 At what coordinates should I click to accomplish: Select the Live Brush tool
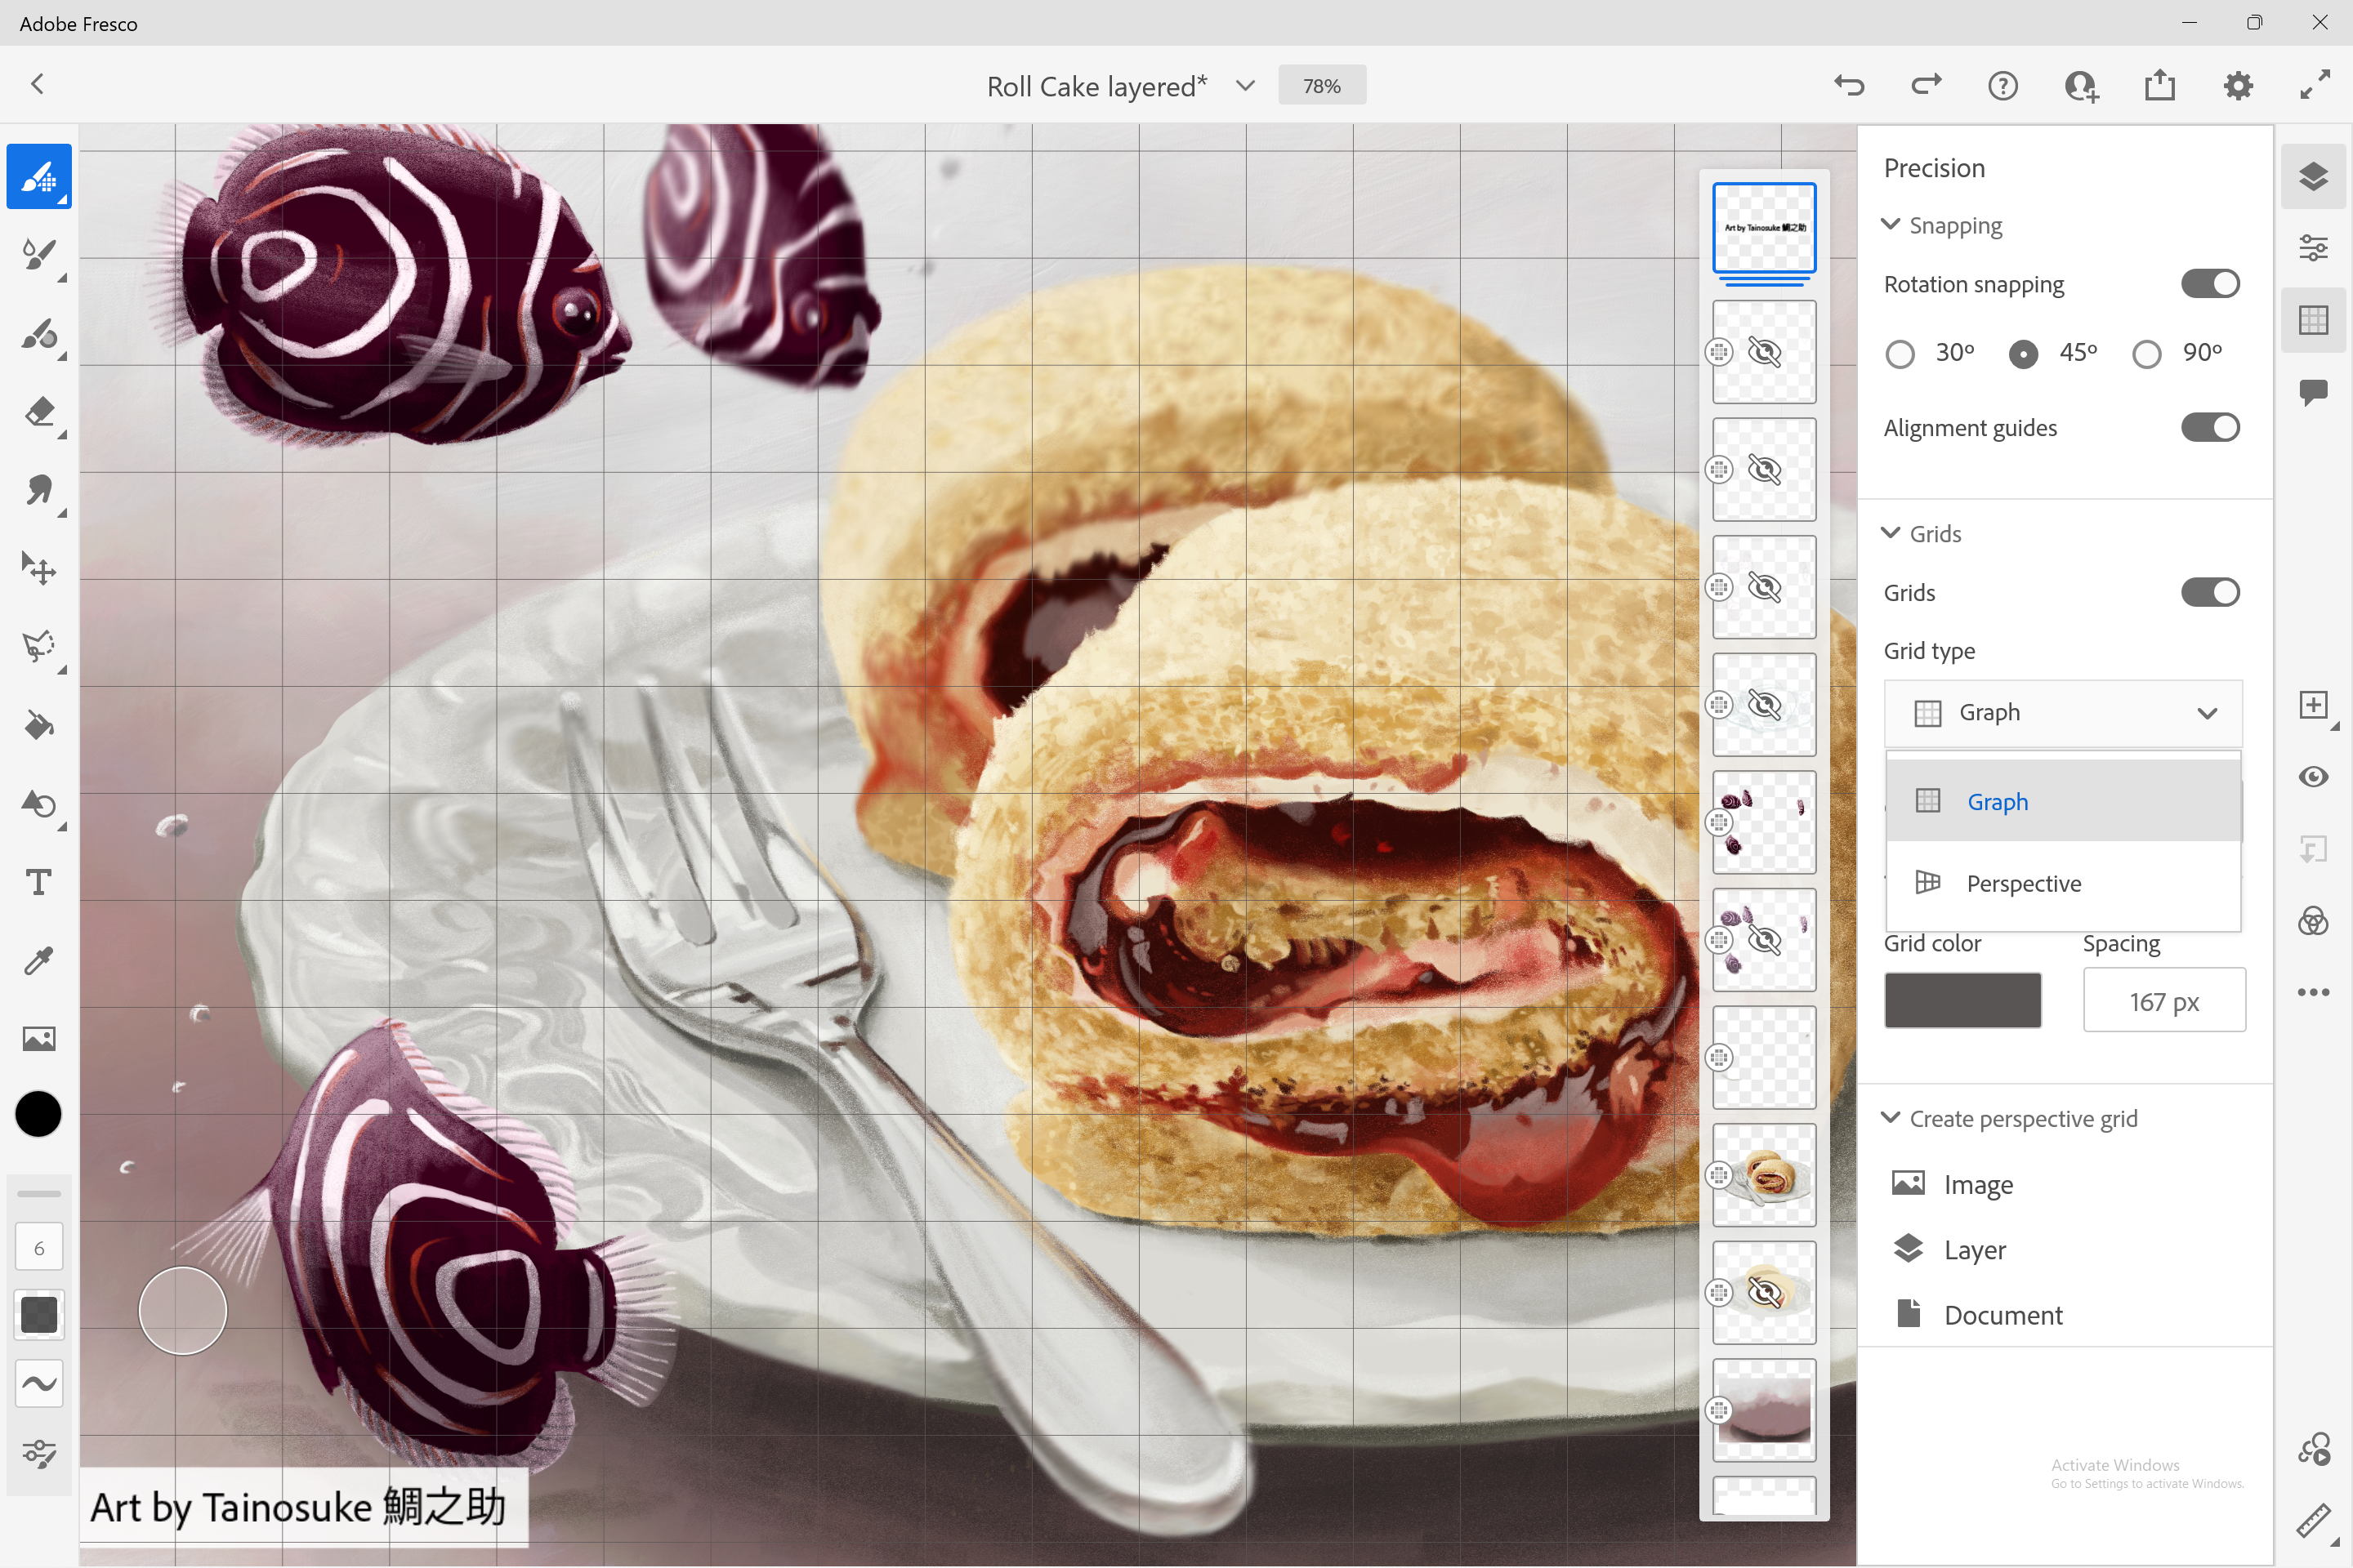coord(39,255)
